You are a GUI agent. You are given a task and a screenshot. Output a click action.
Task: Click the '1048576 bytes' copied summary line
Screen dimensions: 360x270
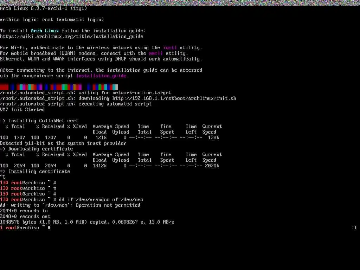87,222
